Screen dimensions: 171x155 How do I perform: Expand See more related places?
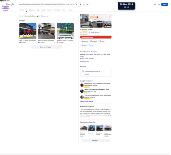[96, 140]
